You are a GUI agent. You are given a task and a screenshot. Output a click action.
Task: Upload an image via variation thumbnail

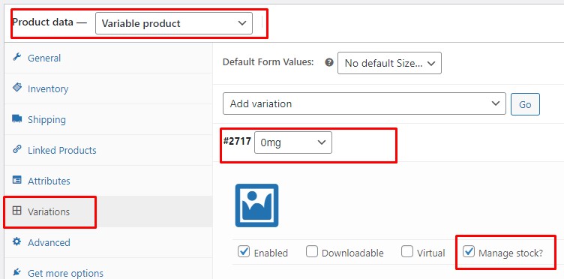point(256,205)
